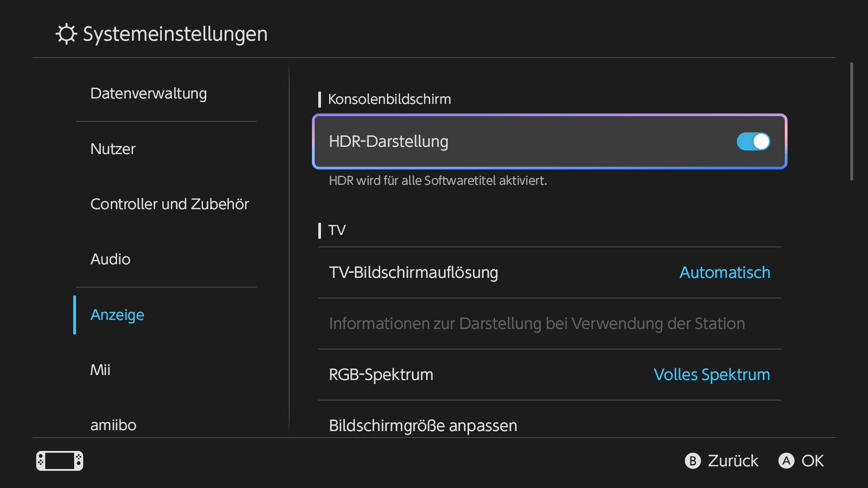Click the Zurück label
868x488 pixels.
(x=733, y=461)
